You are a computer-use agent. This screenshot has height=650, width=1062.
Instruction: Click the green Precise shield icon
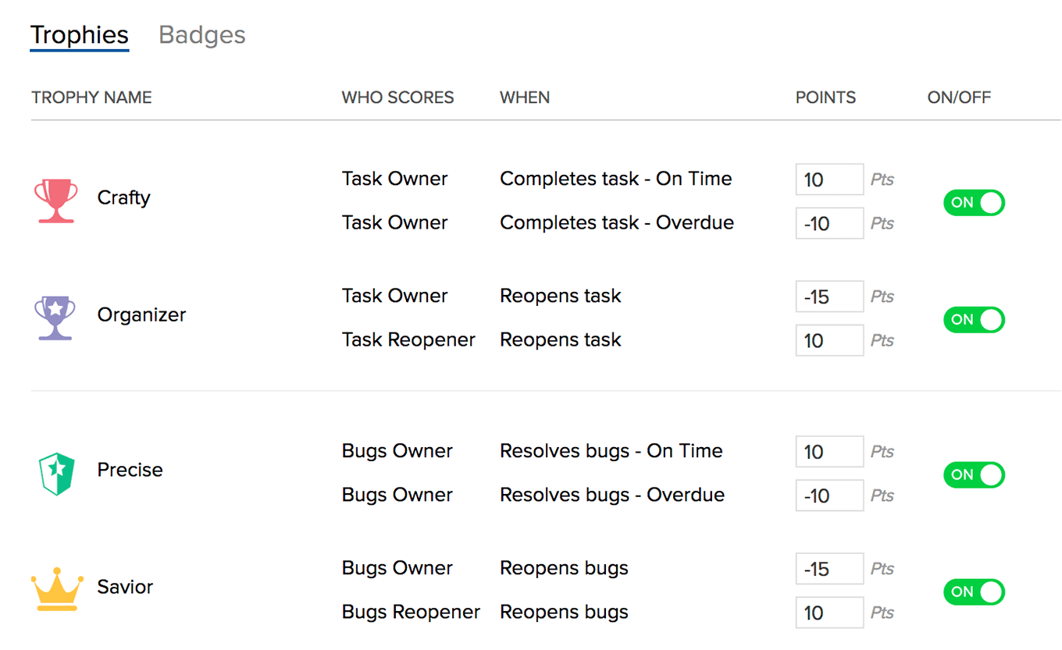pos(56,473)
